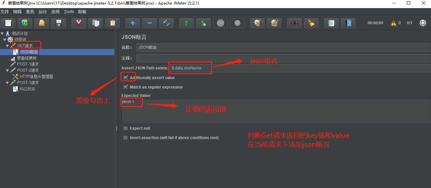The width and height of the screenshot is (431, 188).
Task: Open the 选项 menu
Action: point(56,12)
